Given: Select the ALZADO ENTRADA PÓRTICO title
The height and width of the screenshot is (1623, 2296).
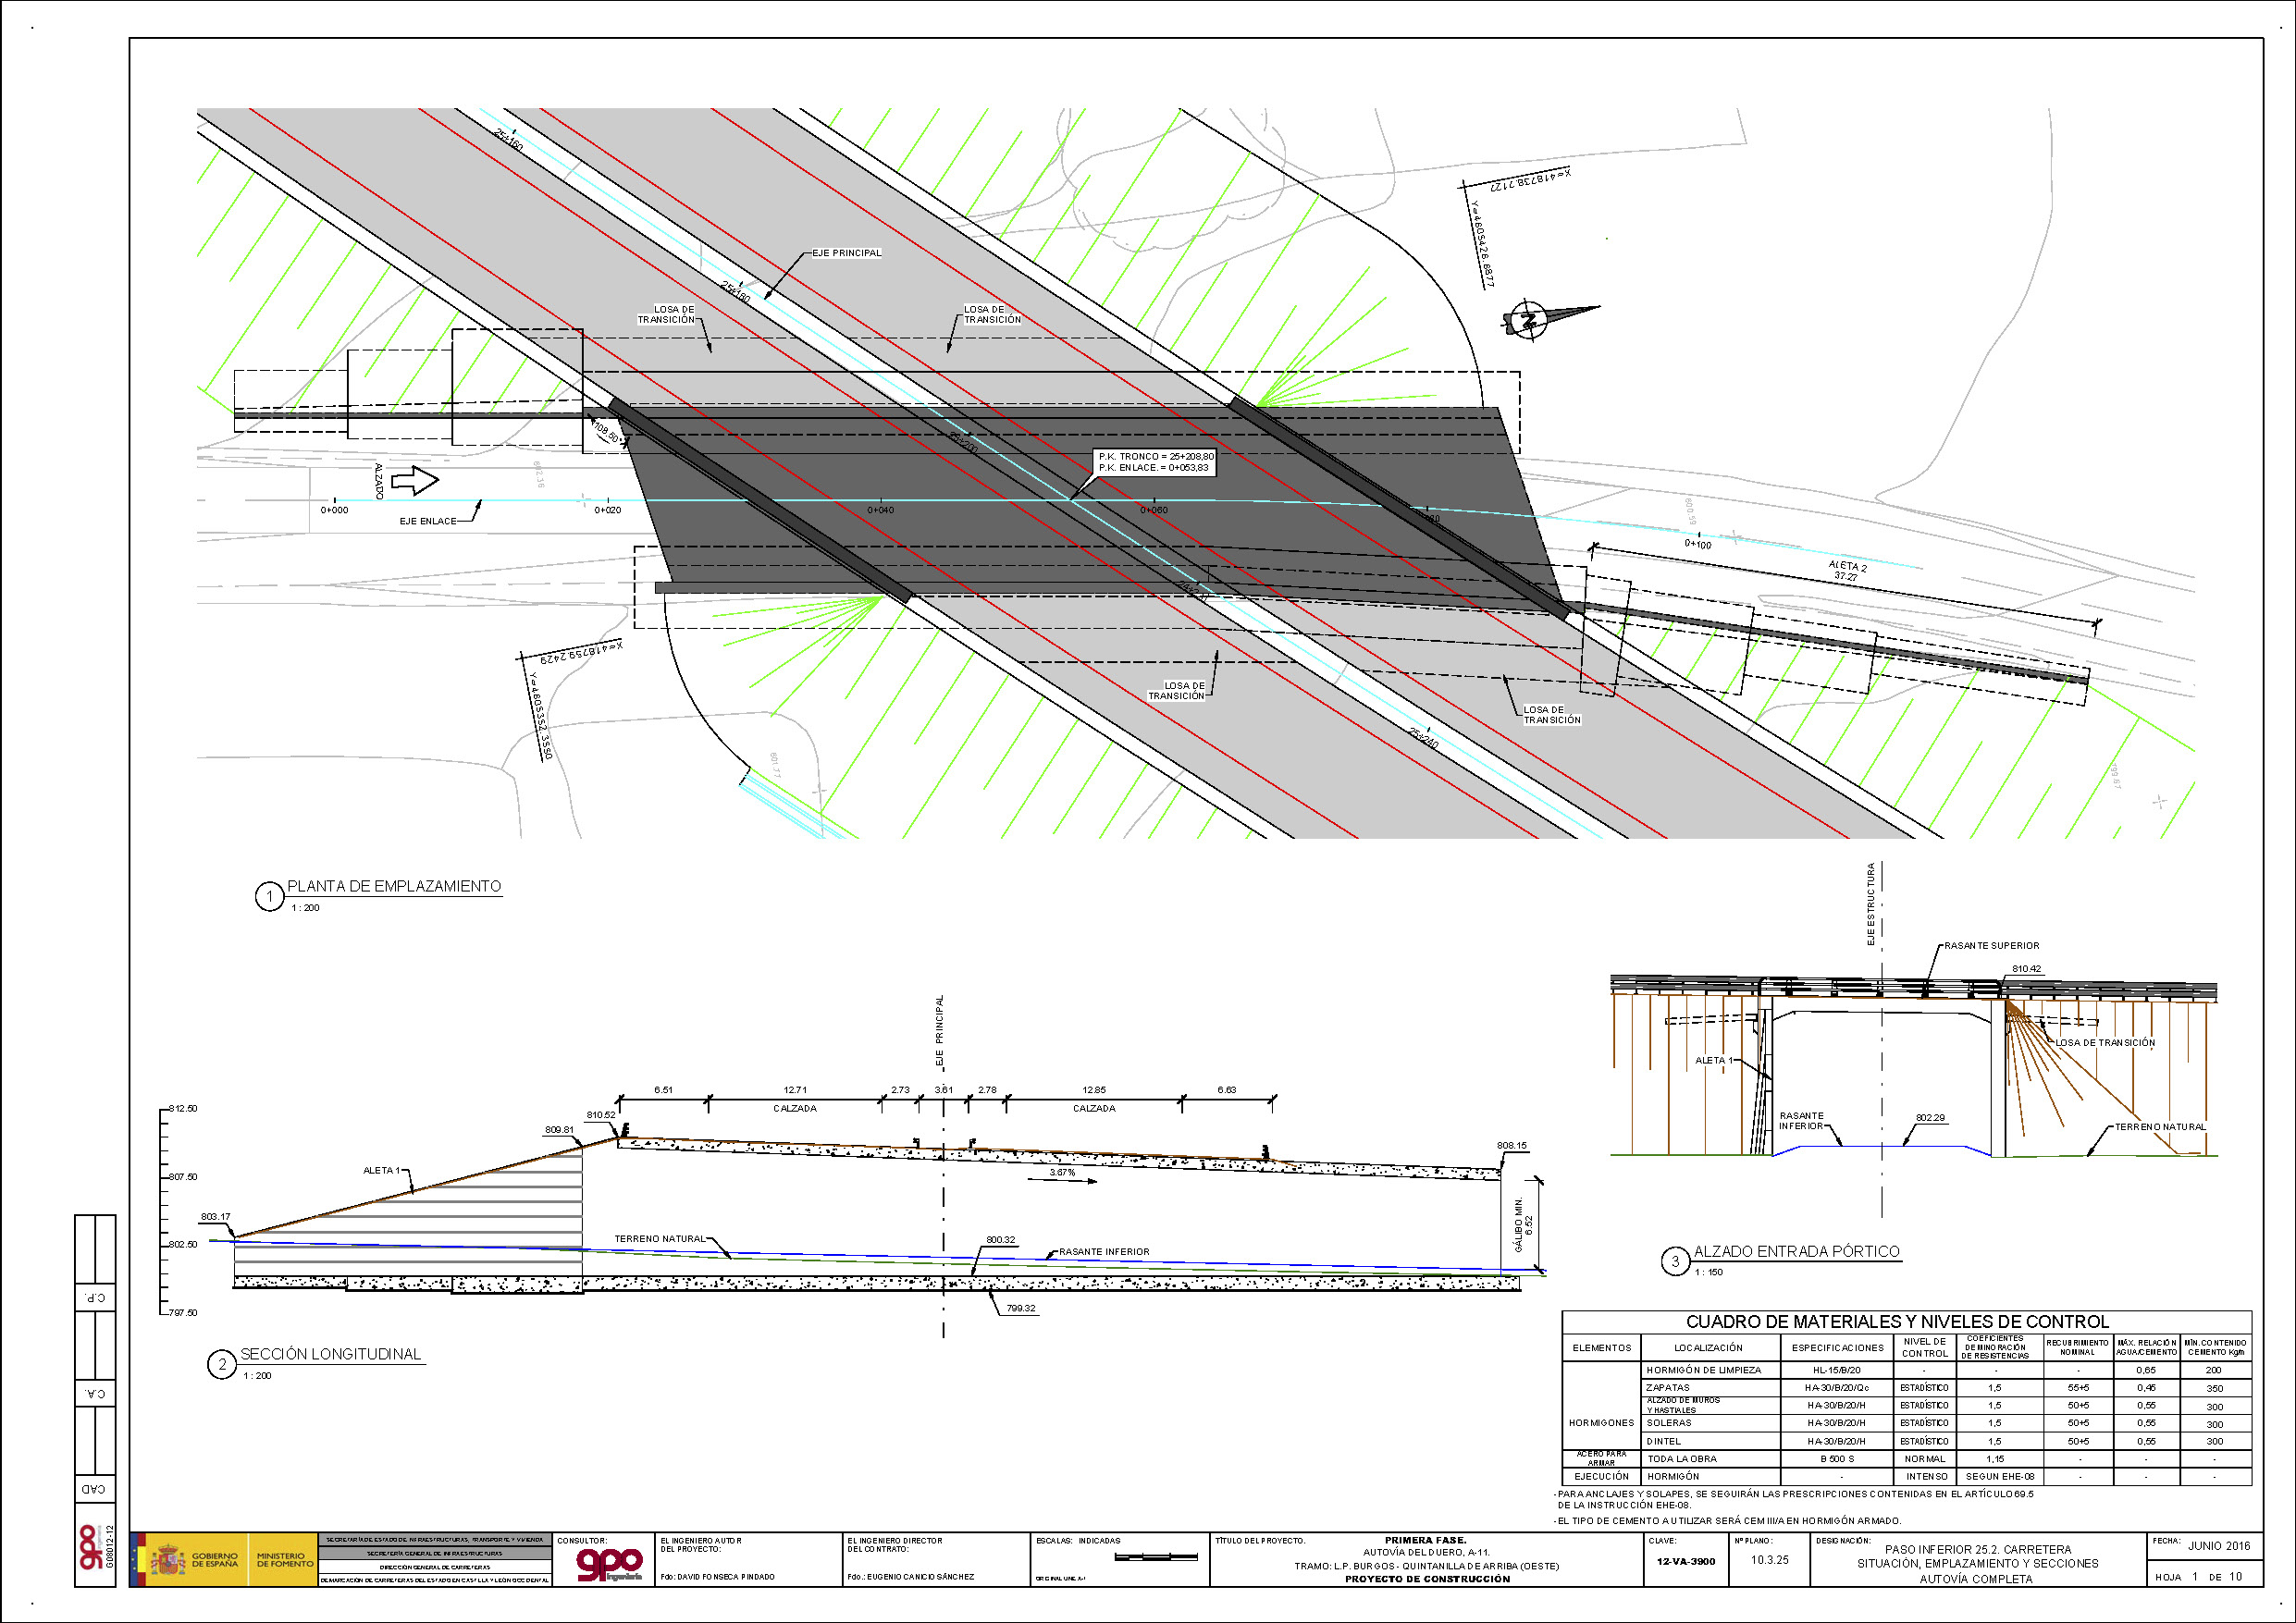Looking at the screenshot, I should pos(1796,1251).
